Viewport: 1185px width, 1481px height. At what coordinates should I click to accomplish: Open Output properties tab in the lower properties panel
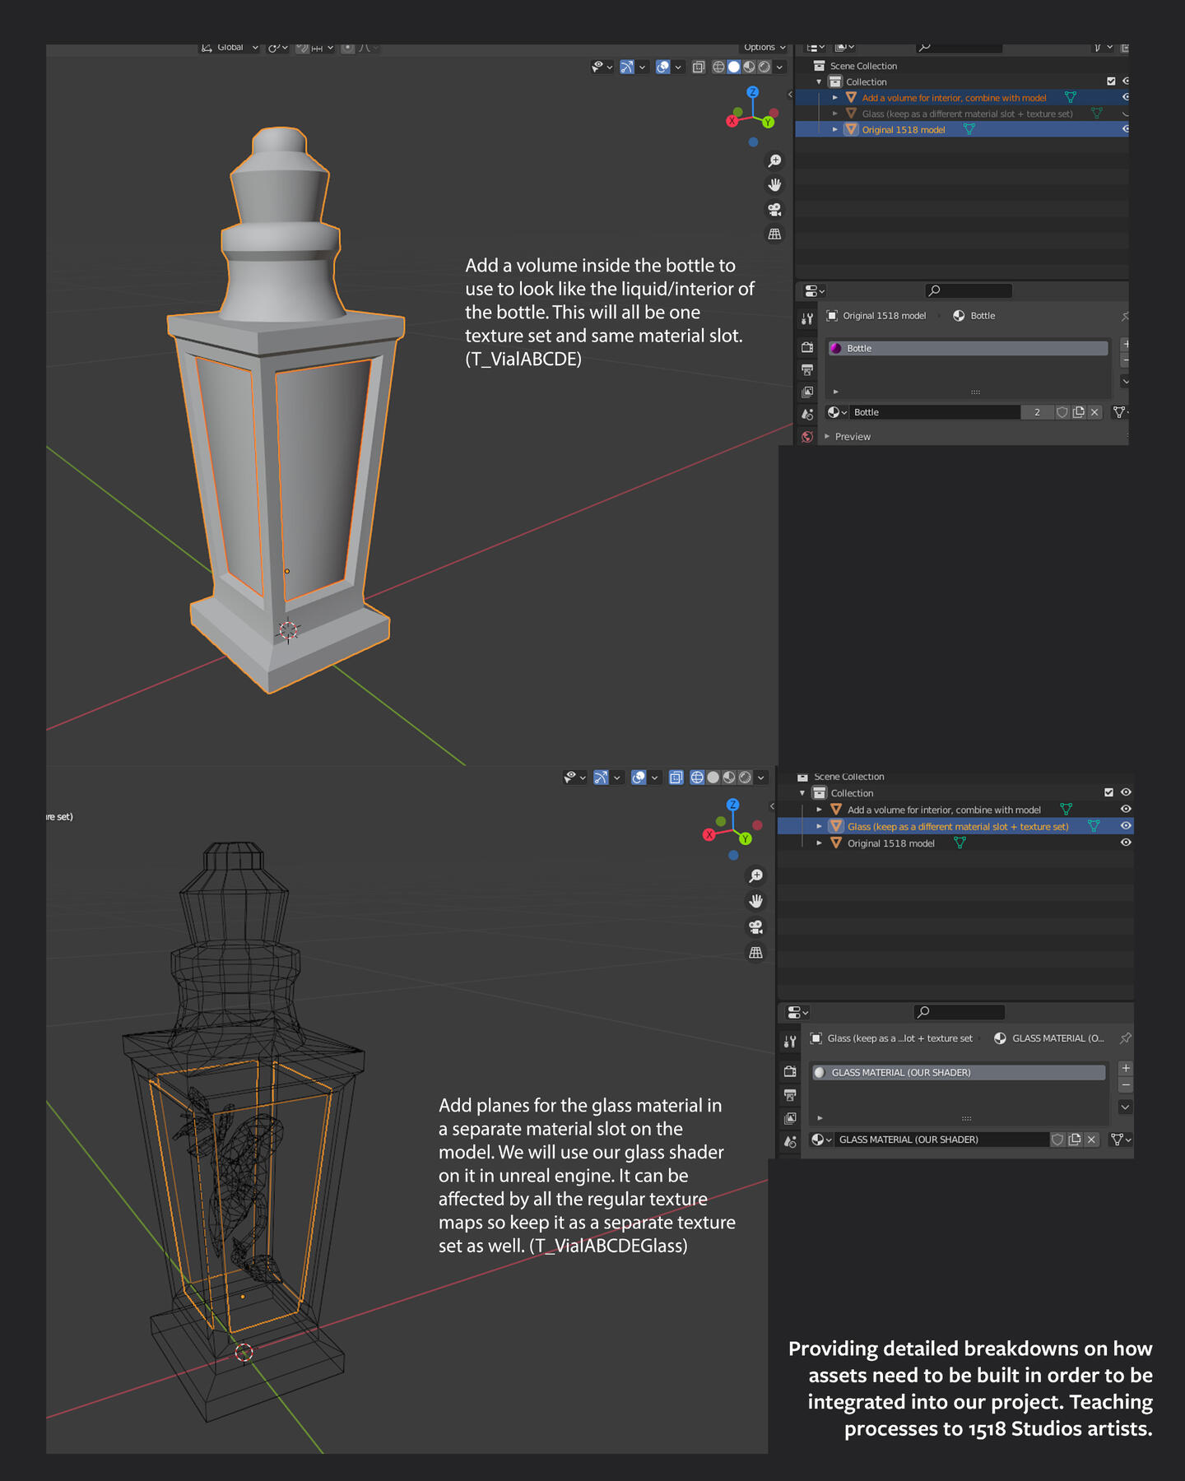[790, 1095]
